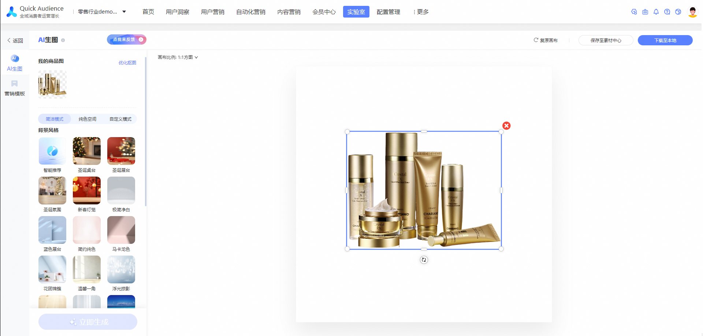The height and width of the screenshot is (336, 703).
Task: Choose the 马卡龙色 background style
Action: click(x=121, y=230)
